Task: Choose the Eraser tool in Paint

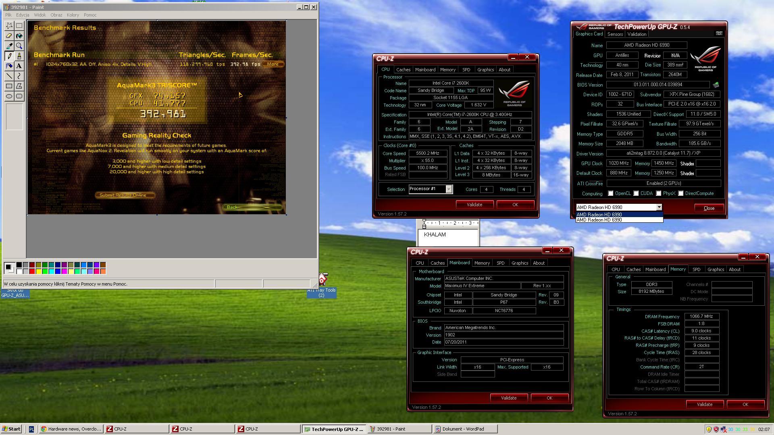Action: coord(9,36)
